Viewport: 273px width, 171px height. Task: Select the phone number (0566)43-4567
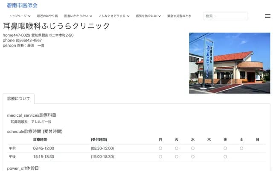(x=29, y=40)
